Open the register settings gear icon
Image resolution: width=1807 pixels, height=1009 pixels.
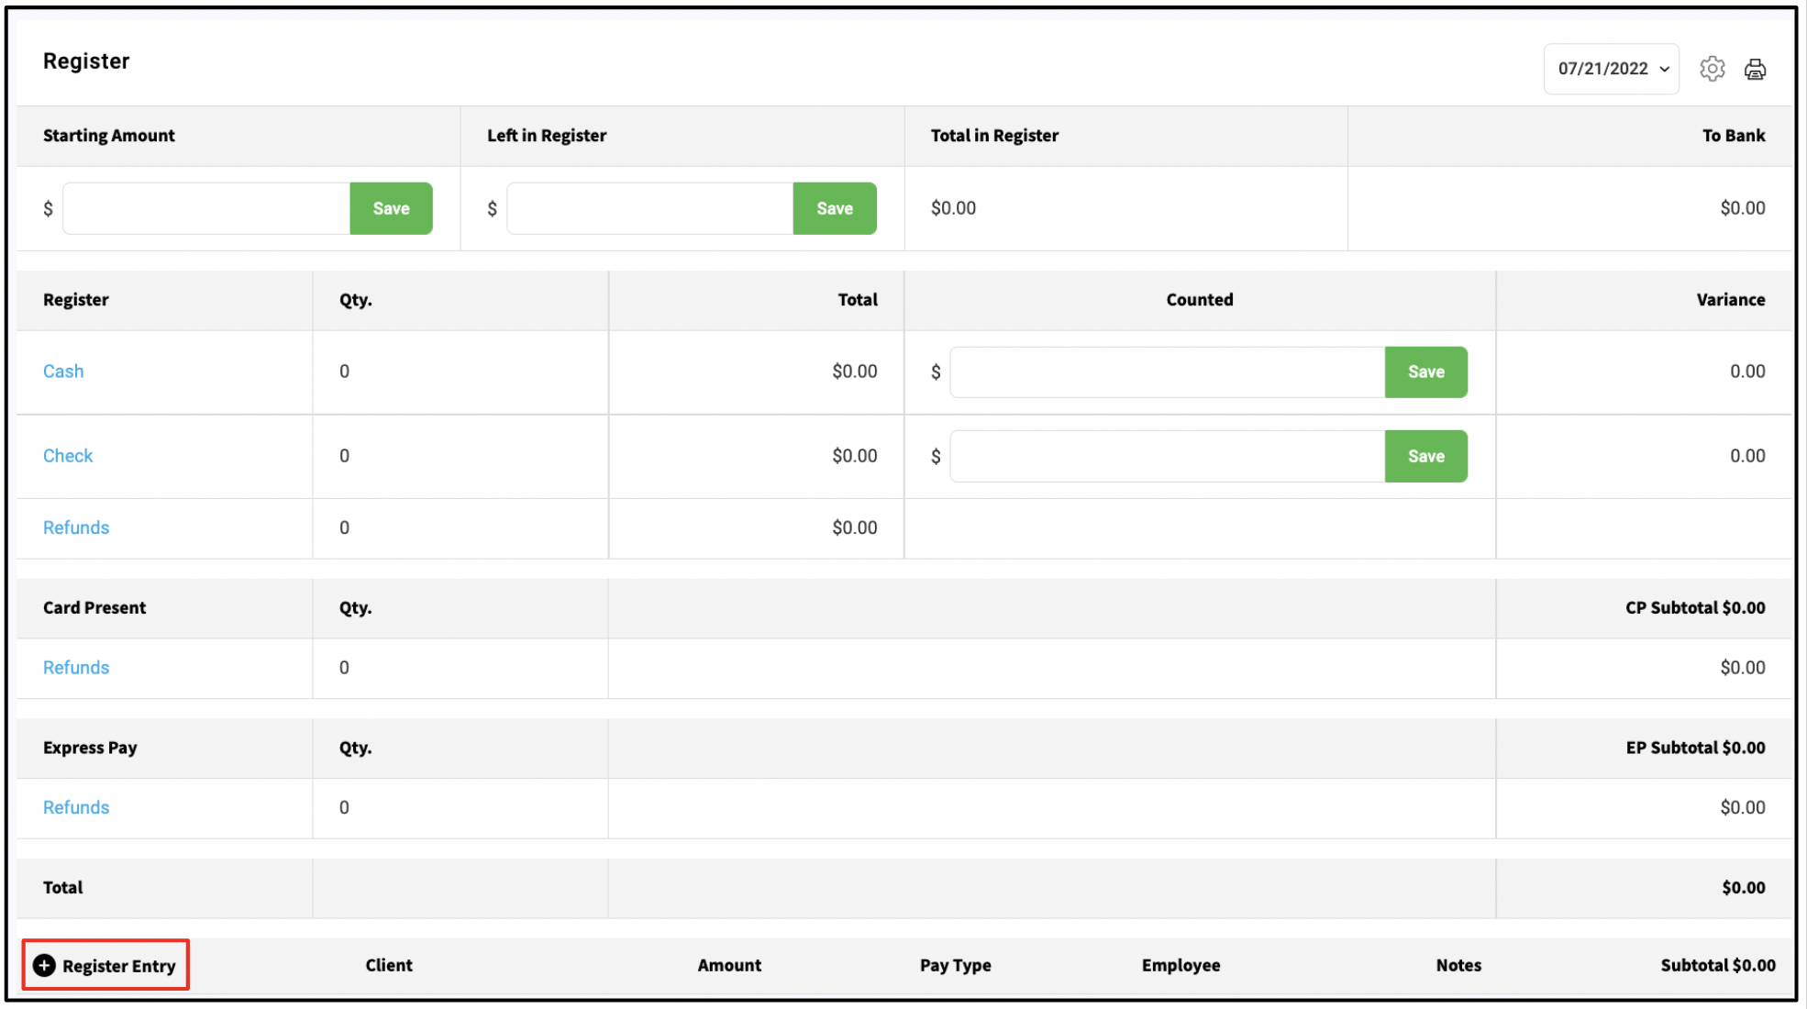coord(1712,69)
